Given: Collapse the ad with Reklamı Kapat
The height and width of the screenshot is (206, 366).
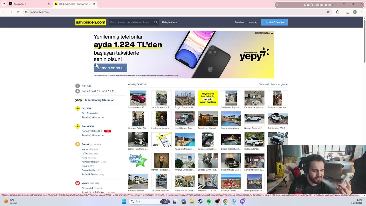Looking at the screenshot, I should click(264, 33).
